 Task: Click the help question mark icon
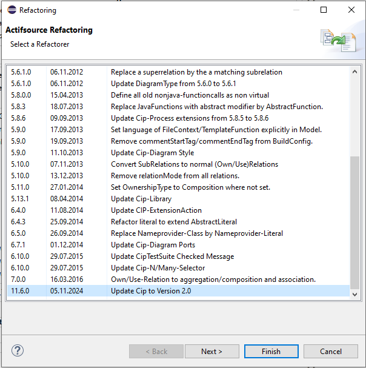18,351
